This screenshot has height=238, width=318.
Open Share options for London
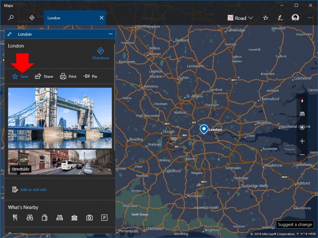[x=44, y=76]
